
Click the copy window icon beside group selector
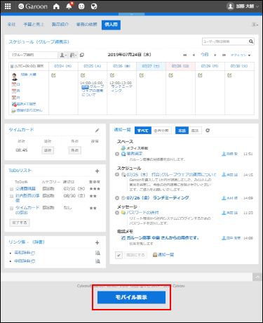pos(82,55)
